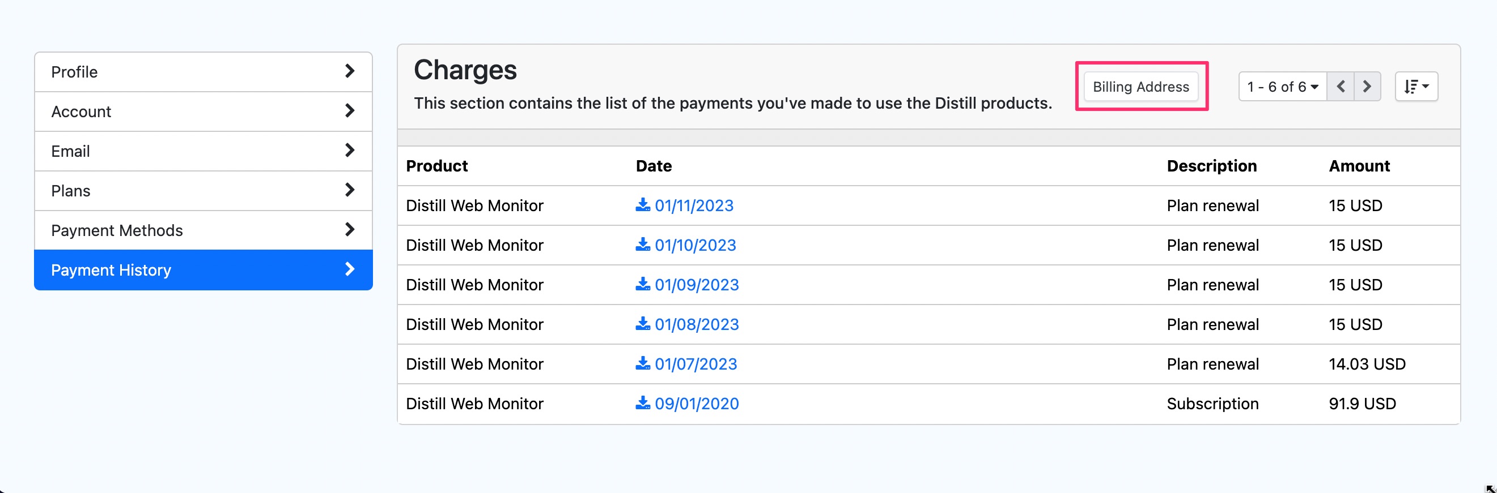Click the Date column header
1497x493 pixels.
coord(654,166)
